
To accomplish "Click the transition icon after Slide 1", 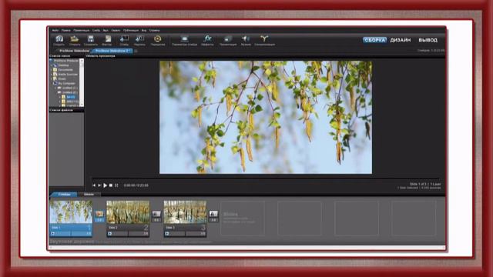I will 99,214.
